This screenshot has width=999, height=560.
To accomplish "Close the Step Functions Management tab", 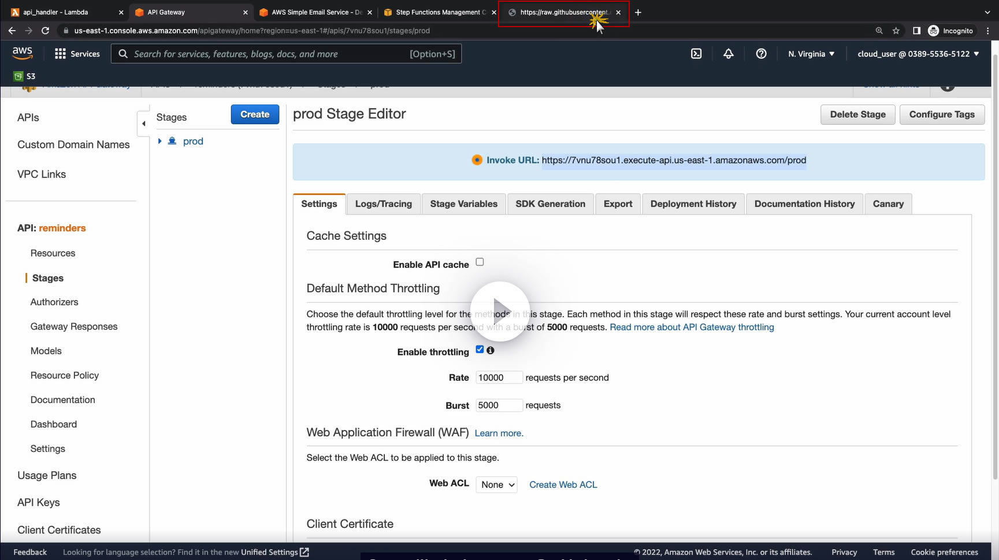I will (x=494, y=12).
